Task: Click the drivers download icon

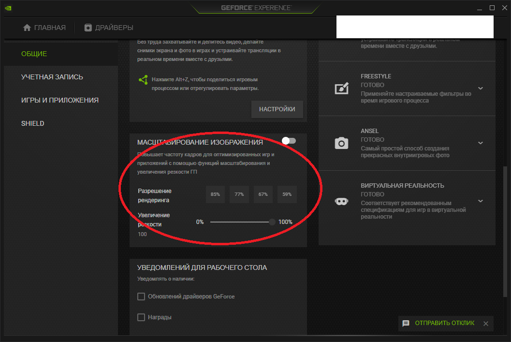Action: 88,28
